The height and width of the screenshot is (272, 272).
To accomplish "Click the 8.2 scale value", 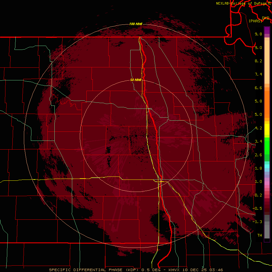I will 258,61.
